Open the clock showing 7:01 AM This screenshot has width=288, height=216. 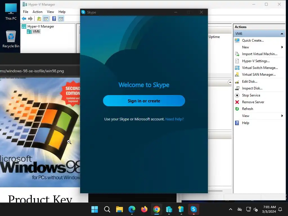(269, 209)
